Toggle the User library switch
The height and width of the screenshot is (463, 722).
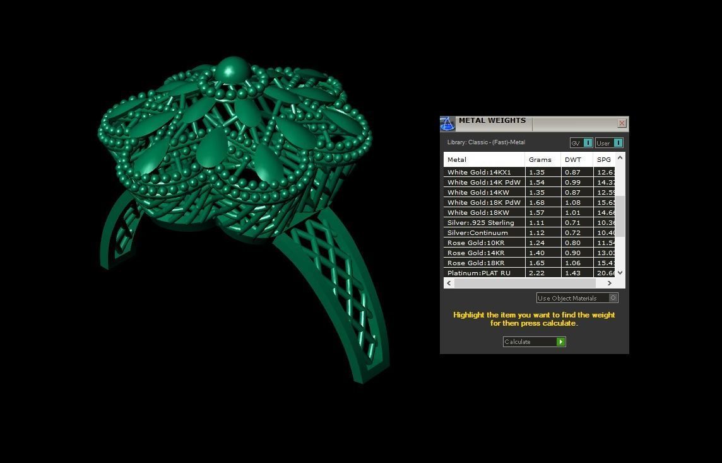pyautogui.click(x=609, y=143)
